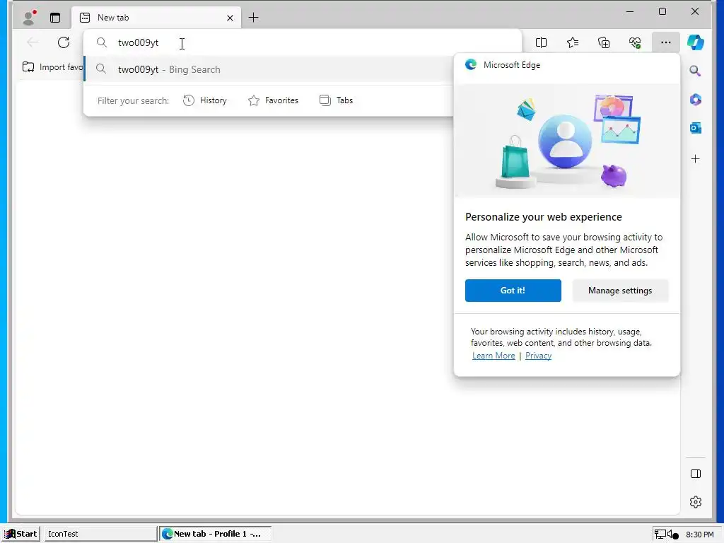The image size is (724, 543).
Task: Maximize the Edge window
Action: [662, 11]
